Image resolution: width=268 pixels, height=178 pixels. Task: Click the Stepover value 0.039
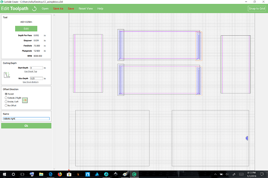(36, 41)
